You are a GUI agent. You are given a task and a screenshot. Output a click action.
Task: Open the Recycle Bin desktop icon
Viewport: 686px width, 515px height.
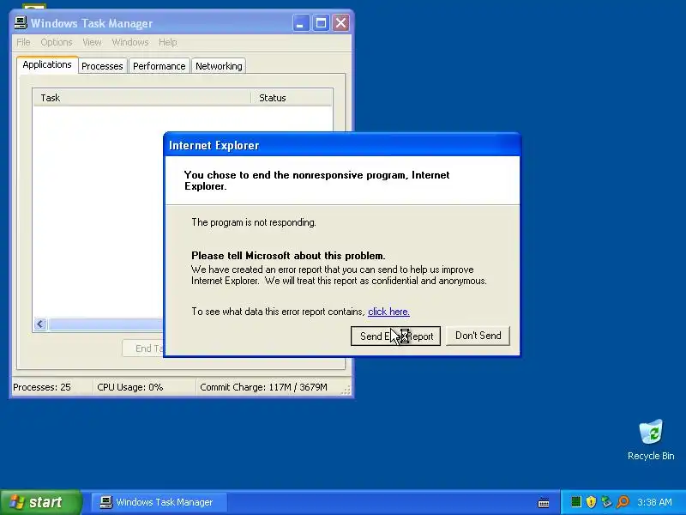coord(651,439)
